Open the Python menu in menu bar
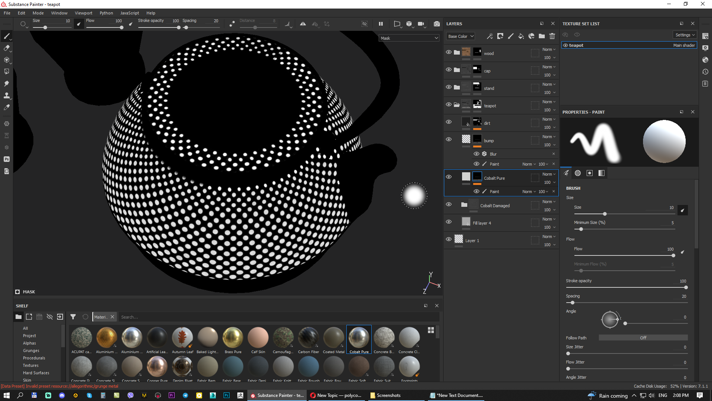Screen dimensions: 712x401 point(106,12)
